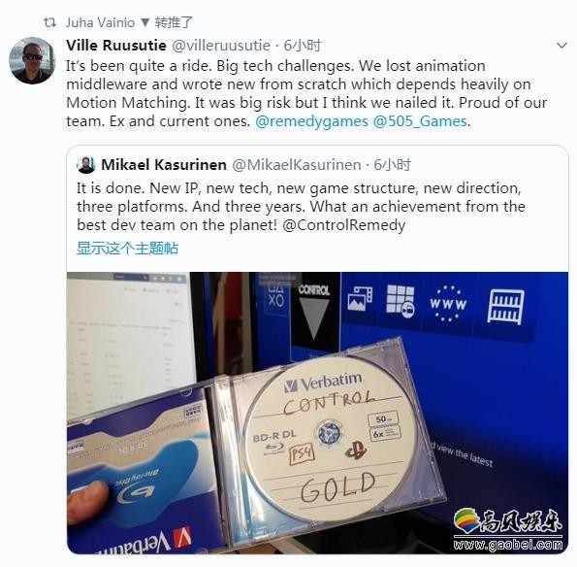Open Ville Ruusutie's profile avatar

[x=32, y=60]
